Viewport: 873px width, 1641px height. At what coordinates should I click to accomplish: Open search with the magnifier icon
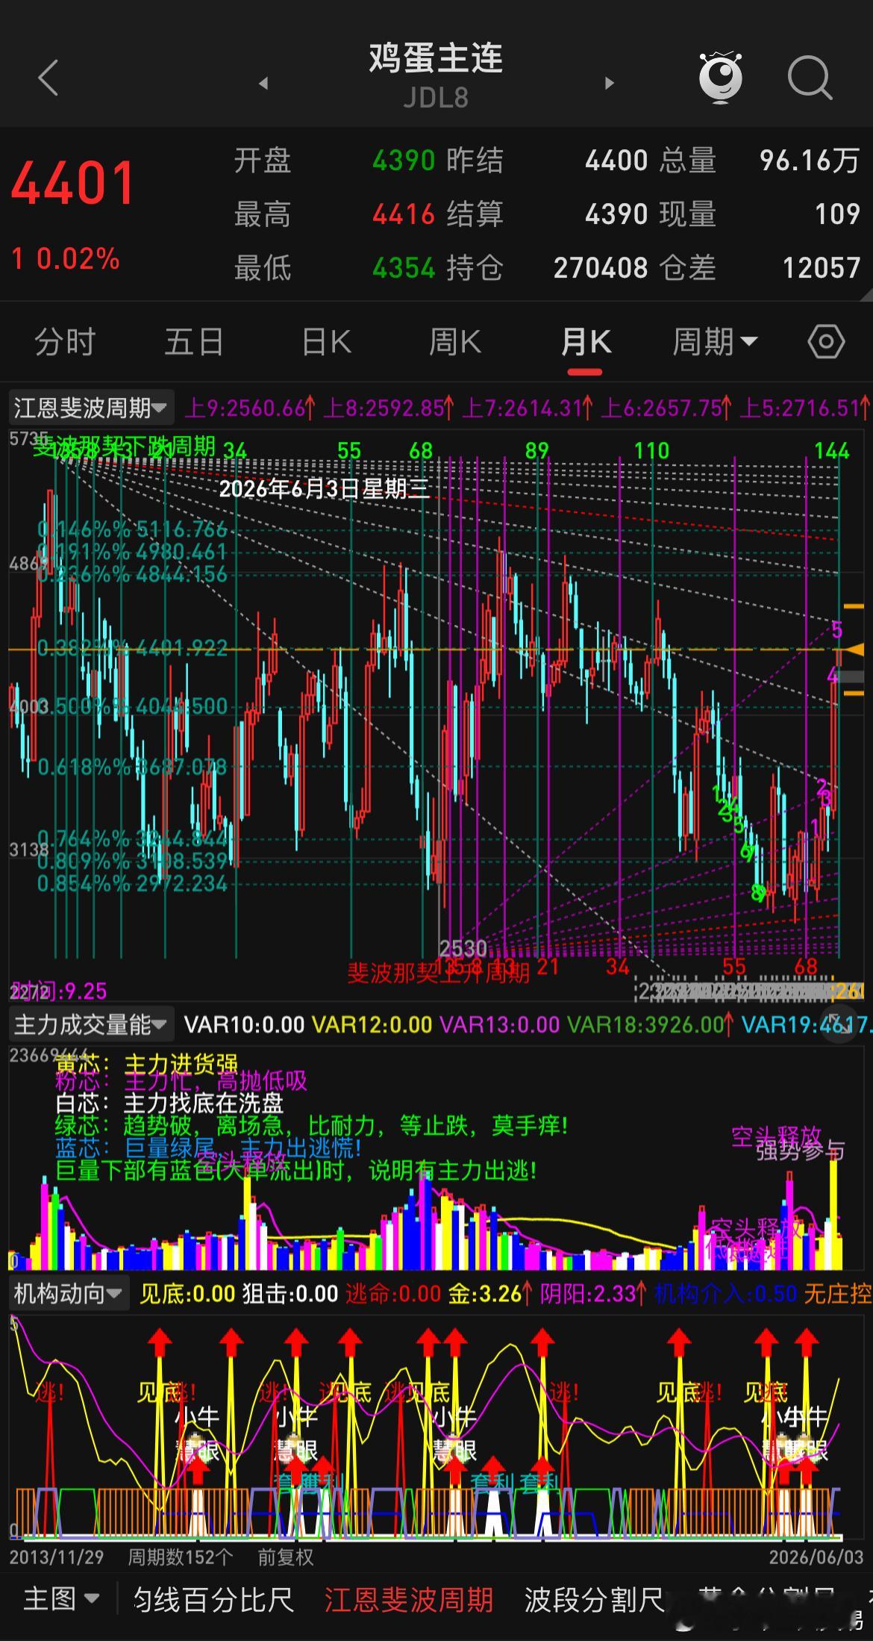(x=810, y=78)
